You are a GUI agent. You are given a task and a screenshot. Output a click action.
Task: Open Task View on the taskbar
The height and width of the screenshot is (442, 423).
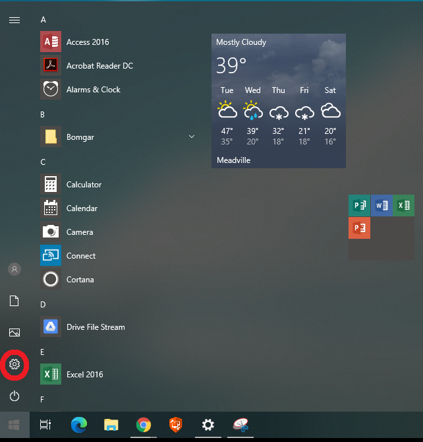45,425
